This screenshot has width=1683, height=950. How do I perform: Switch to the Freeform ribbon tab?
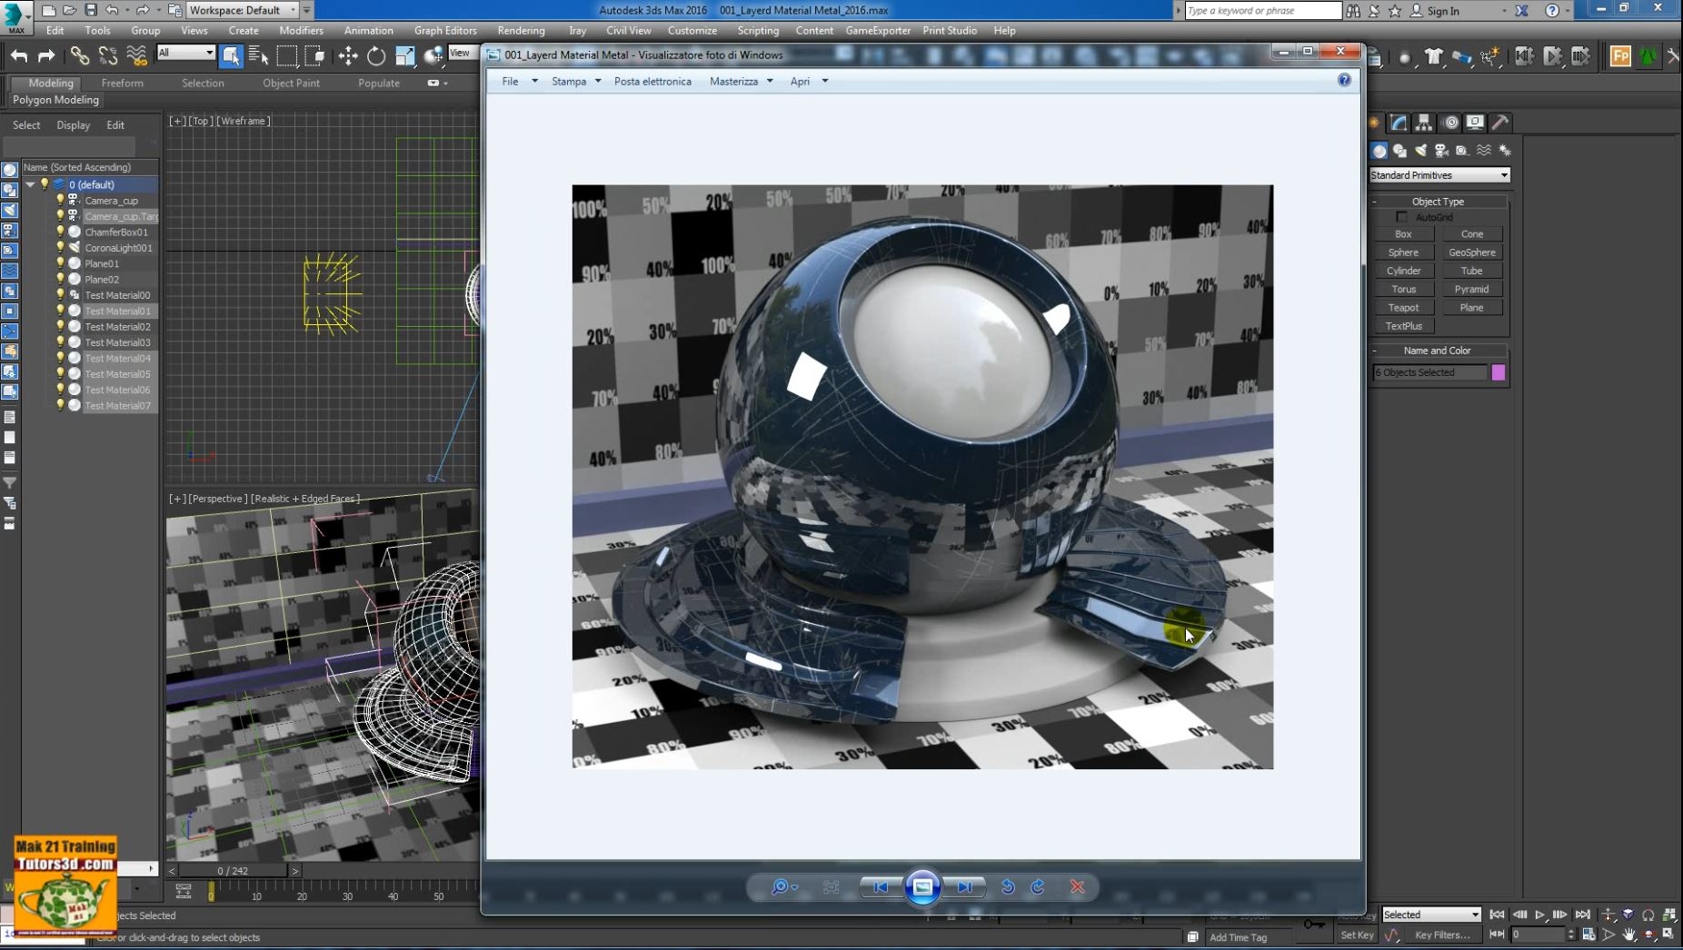(122, 83)
